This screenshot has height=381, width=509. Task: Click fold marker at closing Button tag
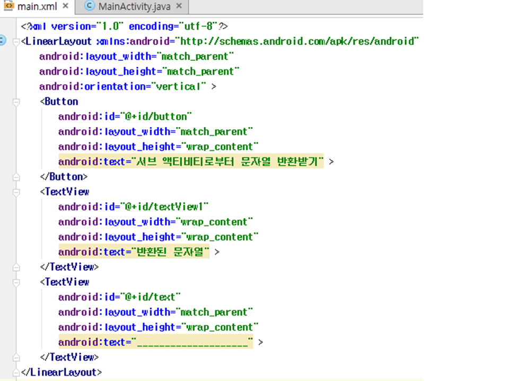16,177
